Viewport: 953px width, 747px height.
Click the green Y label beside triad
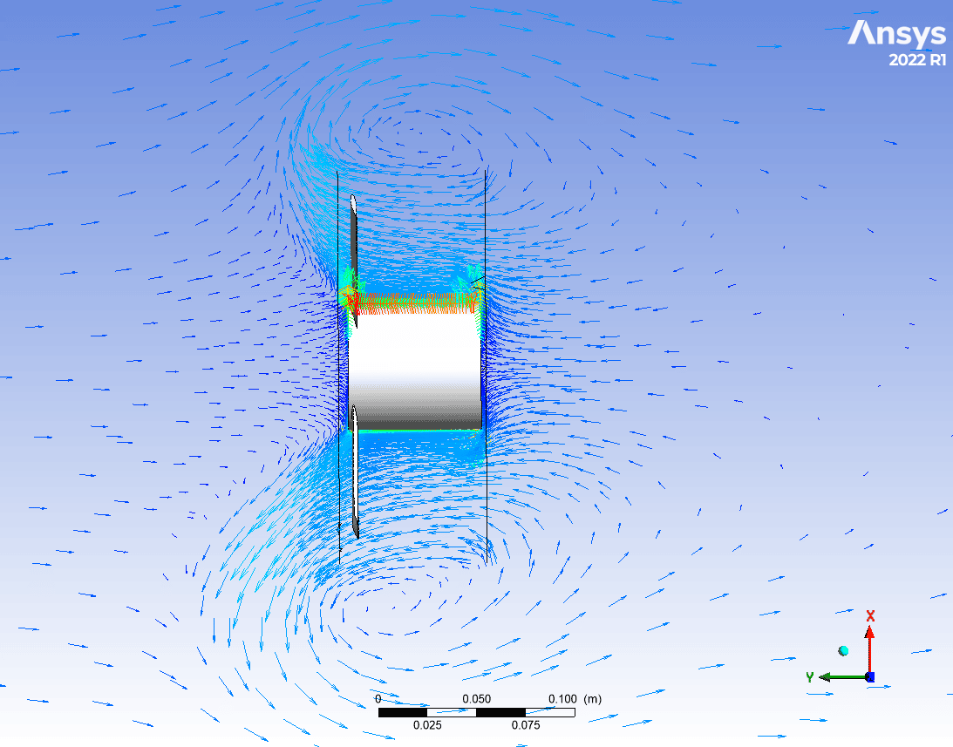point(810,677)
